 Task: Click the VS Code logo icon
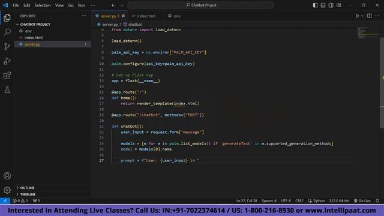pyautogui.click(x=5, y=5)
